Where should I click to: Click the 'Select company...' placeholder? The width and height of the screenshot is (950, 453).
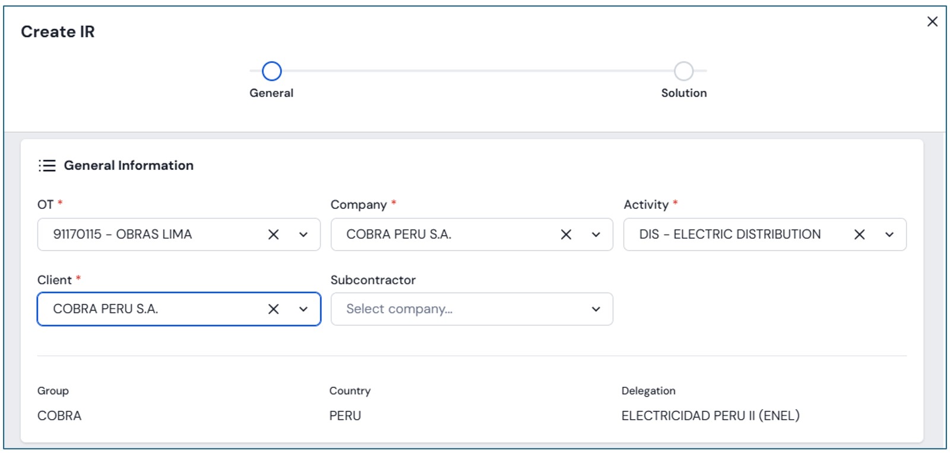pyautogui.click(x=399, y=309)
